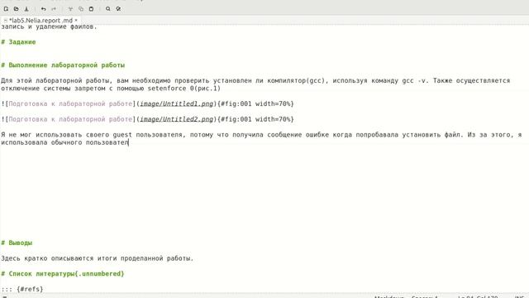Close the lab5.Nelia.report.md tab
Viewport: 529px width, 298px height.
pos(76,20)
